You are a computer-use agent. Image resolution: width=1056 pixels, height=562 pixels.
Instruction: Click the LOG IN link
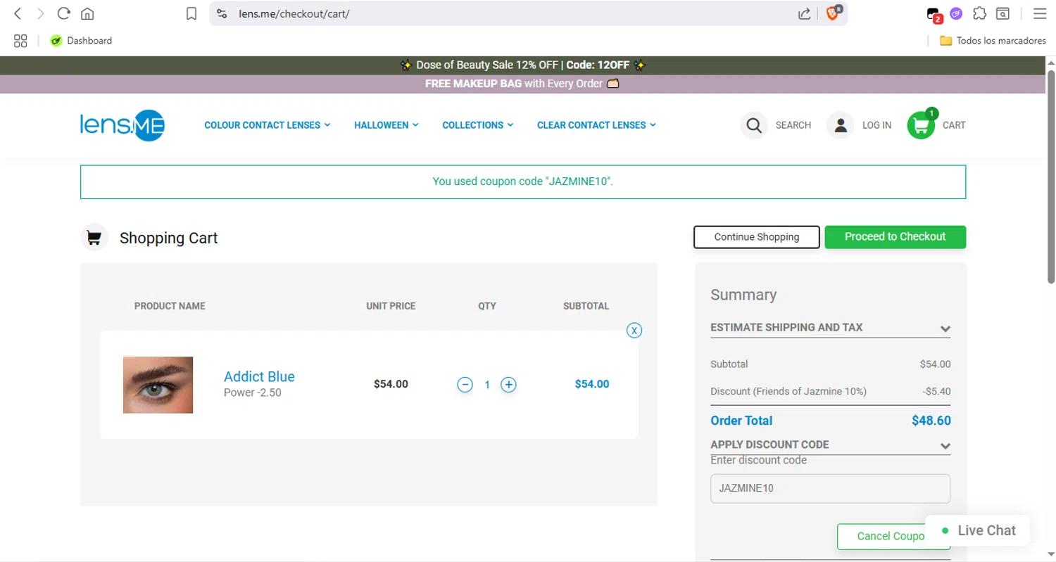coord(876,125)
